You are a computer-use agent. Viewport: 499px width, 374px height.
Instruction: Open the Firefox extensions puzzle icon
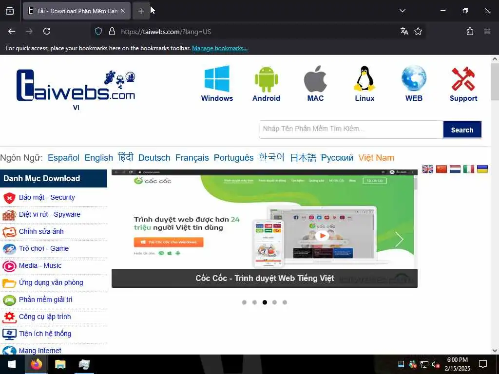pyautogui.click(x=470, y=31)
